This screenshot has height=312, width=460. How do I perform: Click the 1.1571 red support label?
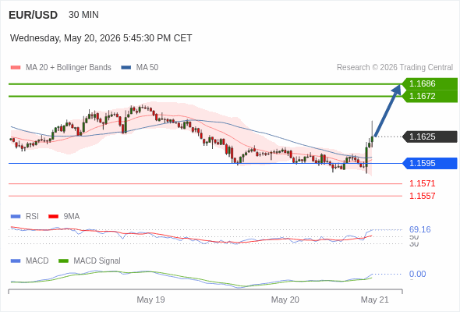422,183
